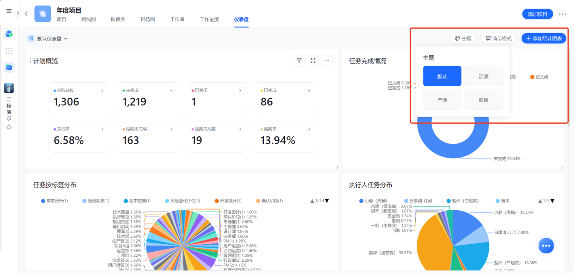Viewport: 574px width, 273px height.
Task: Start 演示模式 presentation mode
Action: coord(499,38)
